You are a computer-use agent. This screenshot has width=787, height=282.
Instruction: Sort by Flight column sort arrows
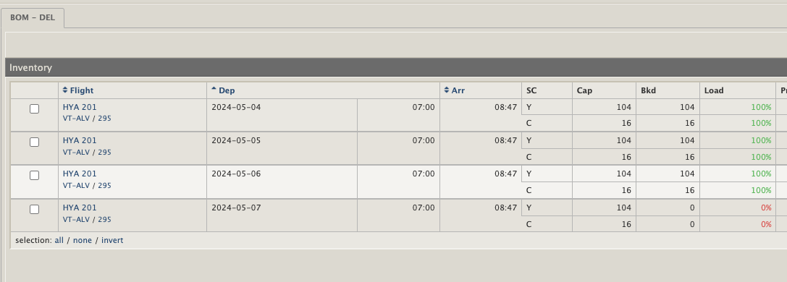pos(64,90)
